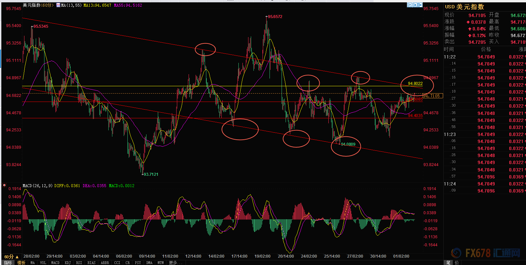Image resolution: width=526 pixels, height=265 pixels.
Task: Click the exit arrow icon above the chart
Action: point(420,5)
